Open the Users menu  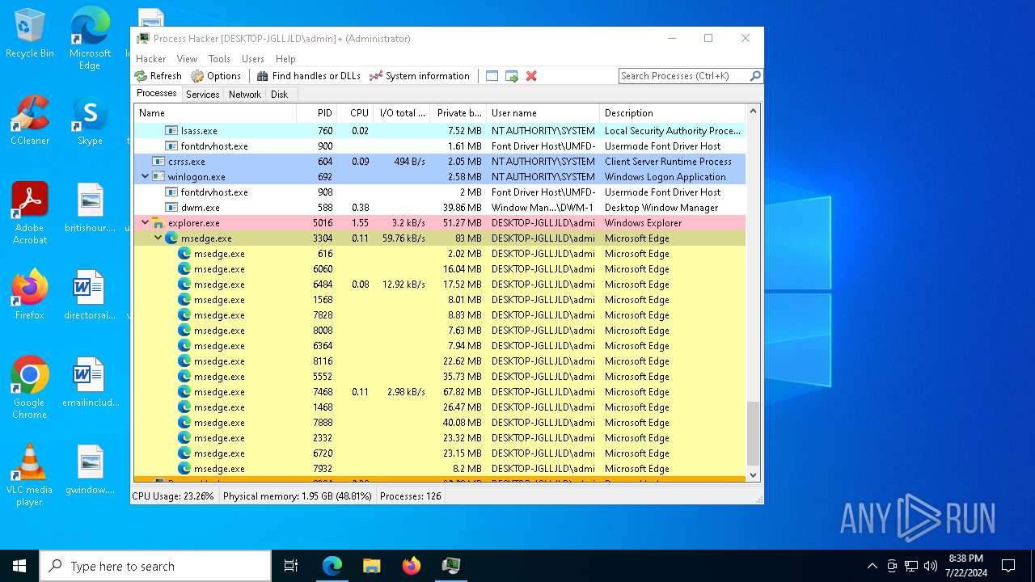253,59
